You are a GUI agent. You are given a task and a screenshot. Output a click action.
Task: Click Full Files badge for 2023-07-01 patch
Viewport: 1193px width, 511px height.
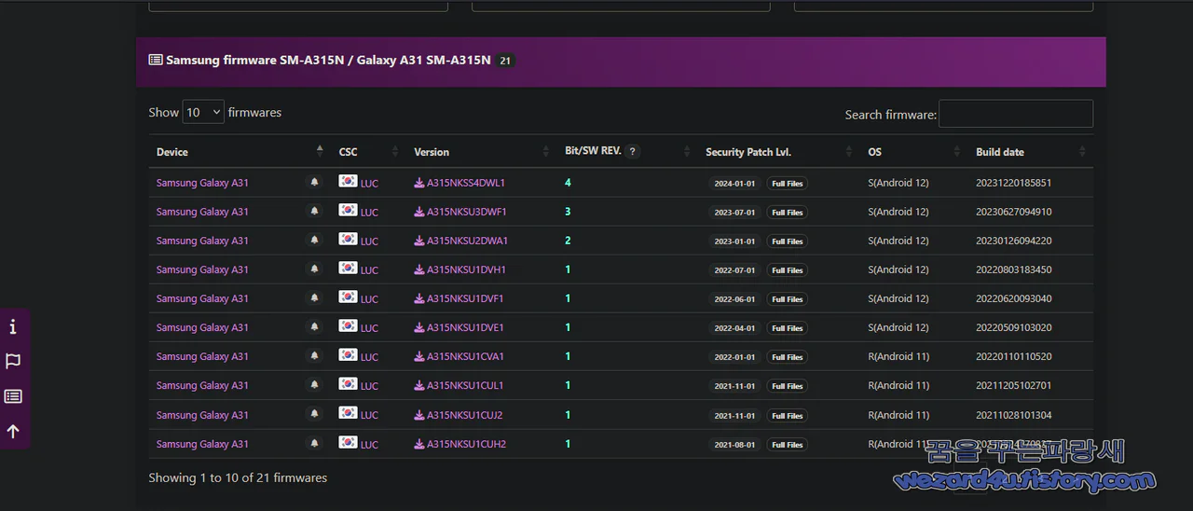tap(788, 213)
